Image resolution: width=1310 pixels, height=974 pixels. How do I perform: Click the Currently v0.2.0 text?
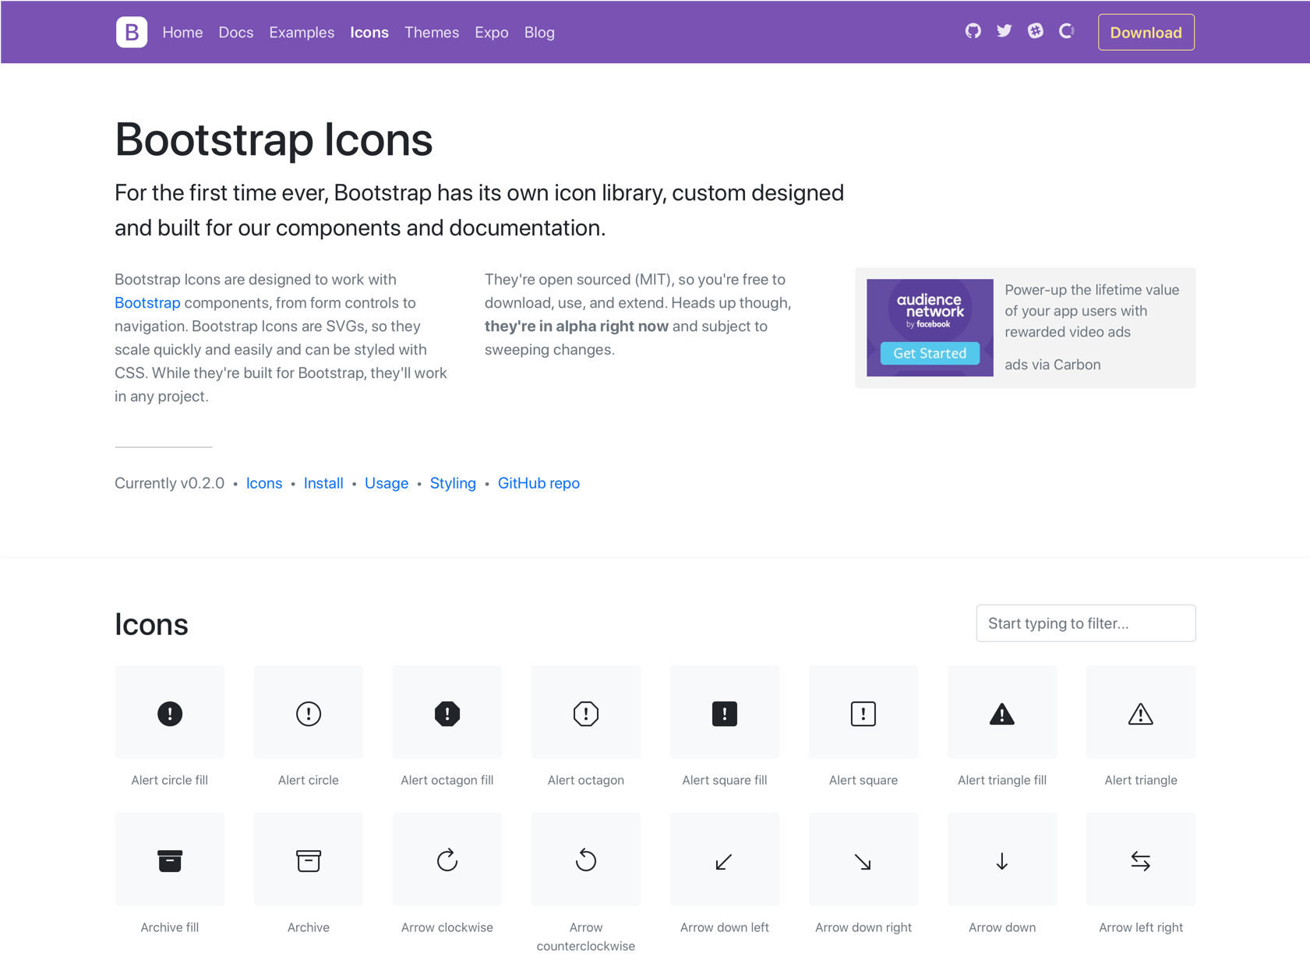169,483
